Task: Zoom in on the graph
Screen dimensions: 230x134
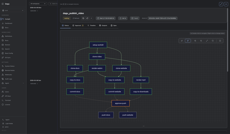Action: pyautogui.click(x=195, y=41)
